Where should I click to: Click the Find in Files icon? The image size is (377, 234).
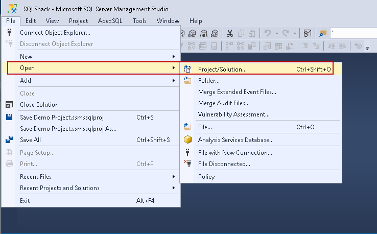[x=322, y=33]
